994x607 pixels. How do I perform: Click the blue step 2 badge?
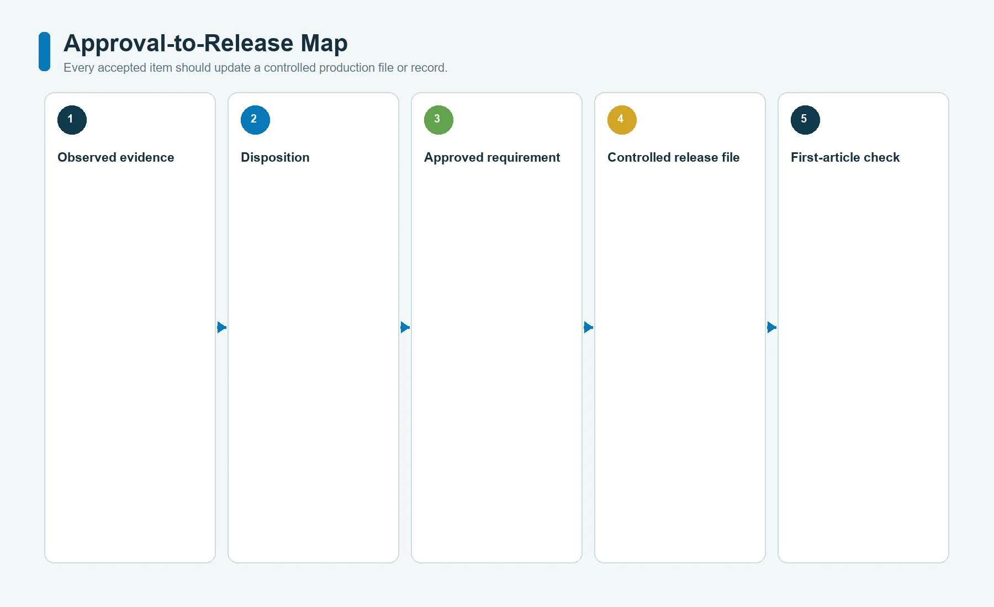255,120
